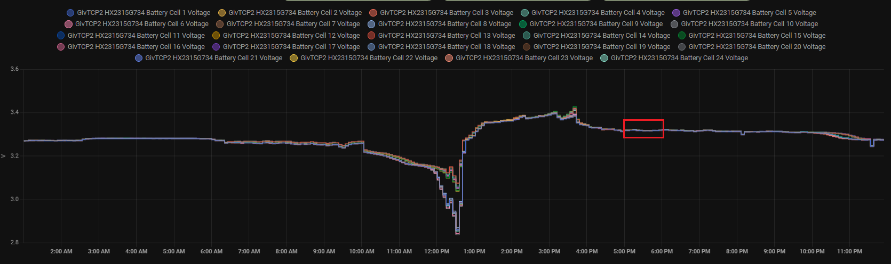Click the Battery Cell 8 Voltage color dot
This screenshot has height=264, width=891.
pos(371,24)
